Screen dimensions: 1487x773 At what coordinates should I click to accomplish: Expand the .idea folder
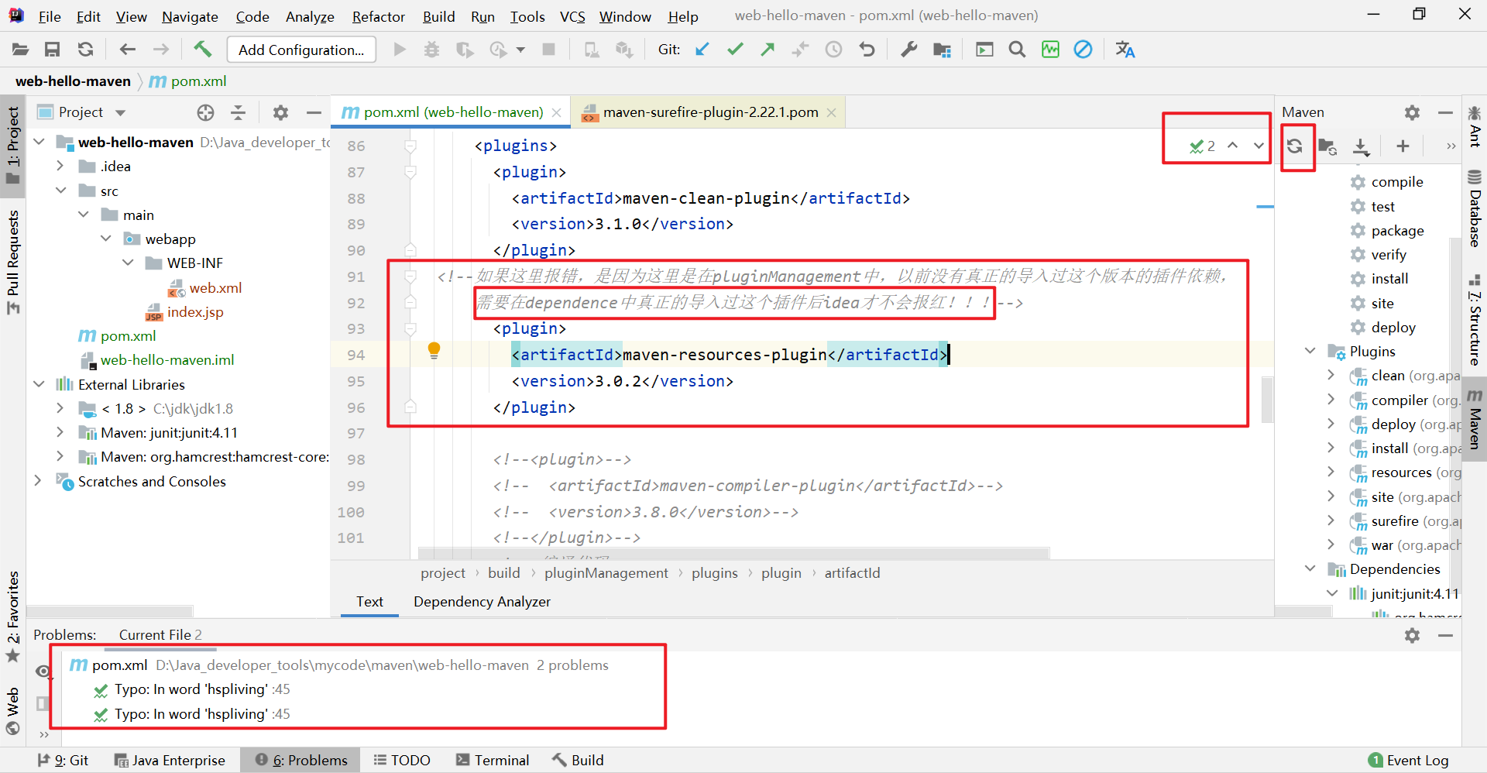(60, 166)
